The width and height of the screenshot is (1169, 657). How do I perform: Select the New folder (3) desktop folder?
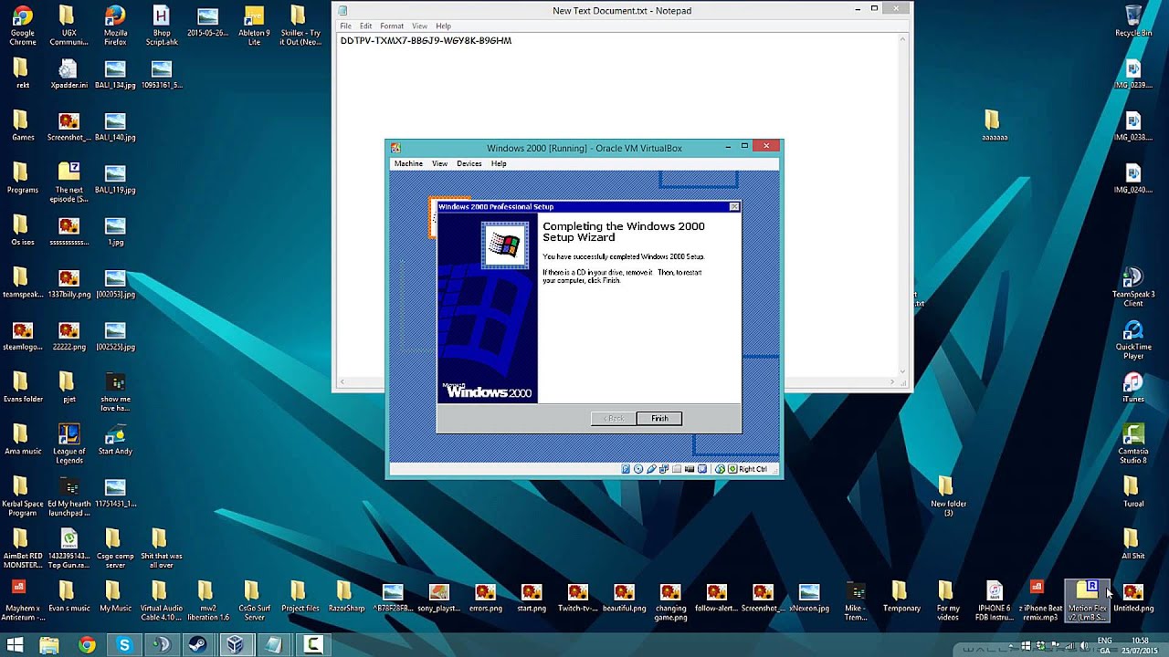(948, 496)
